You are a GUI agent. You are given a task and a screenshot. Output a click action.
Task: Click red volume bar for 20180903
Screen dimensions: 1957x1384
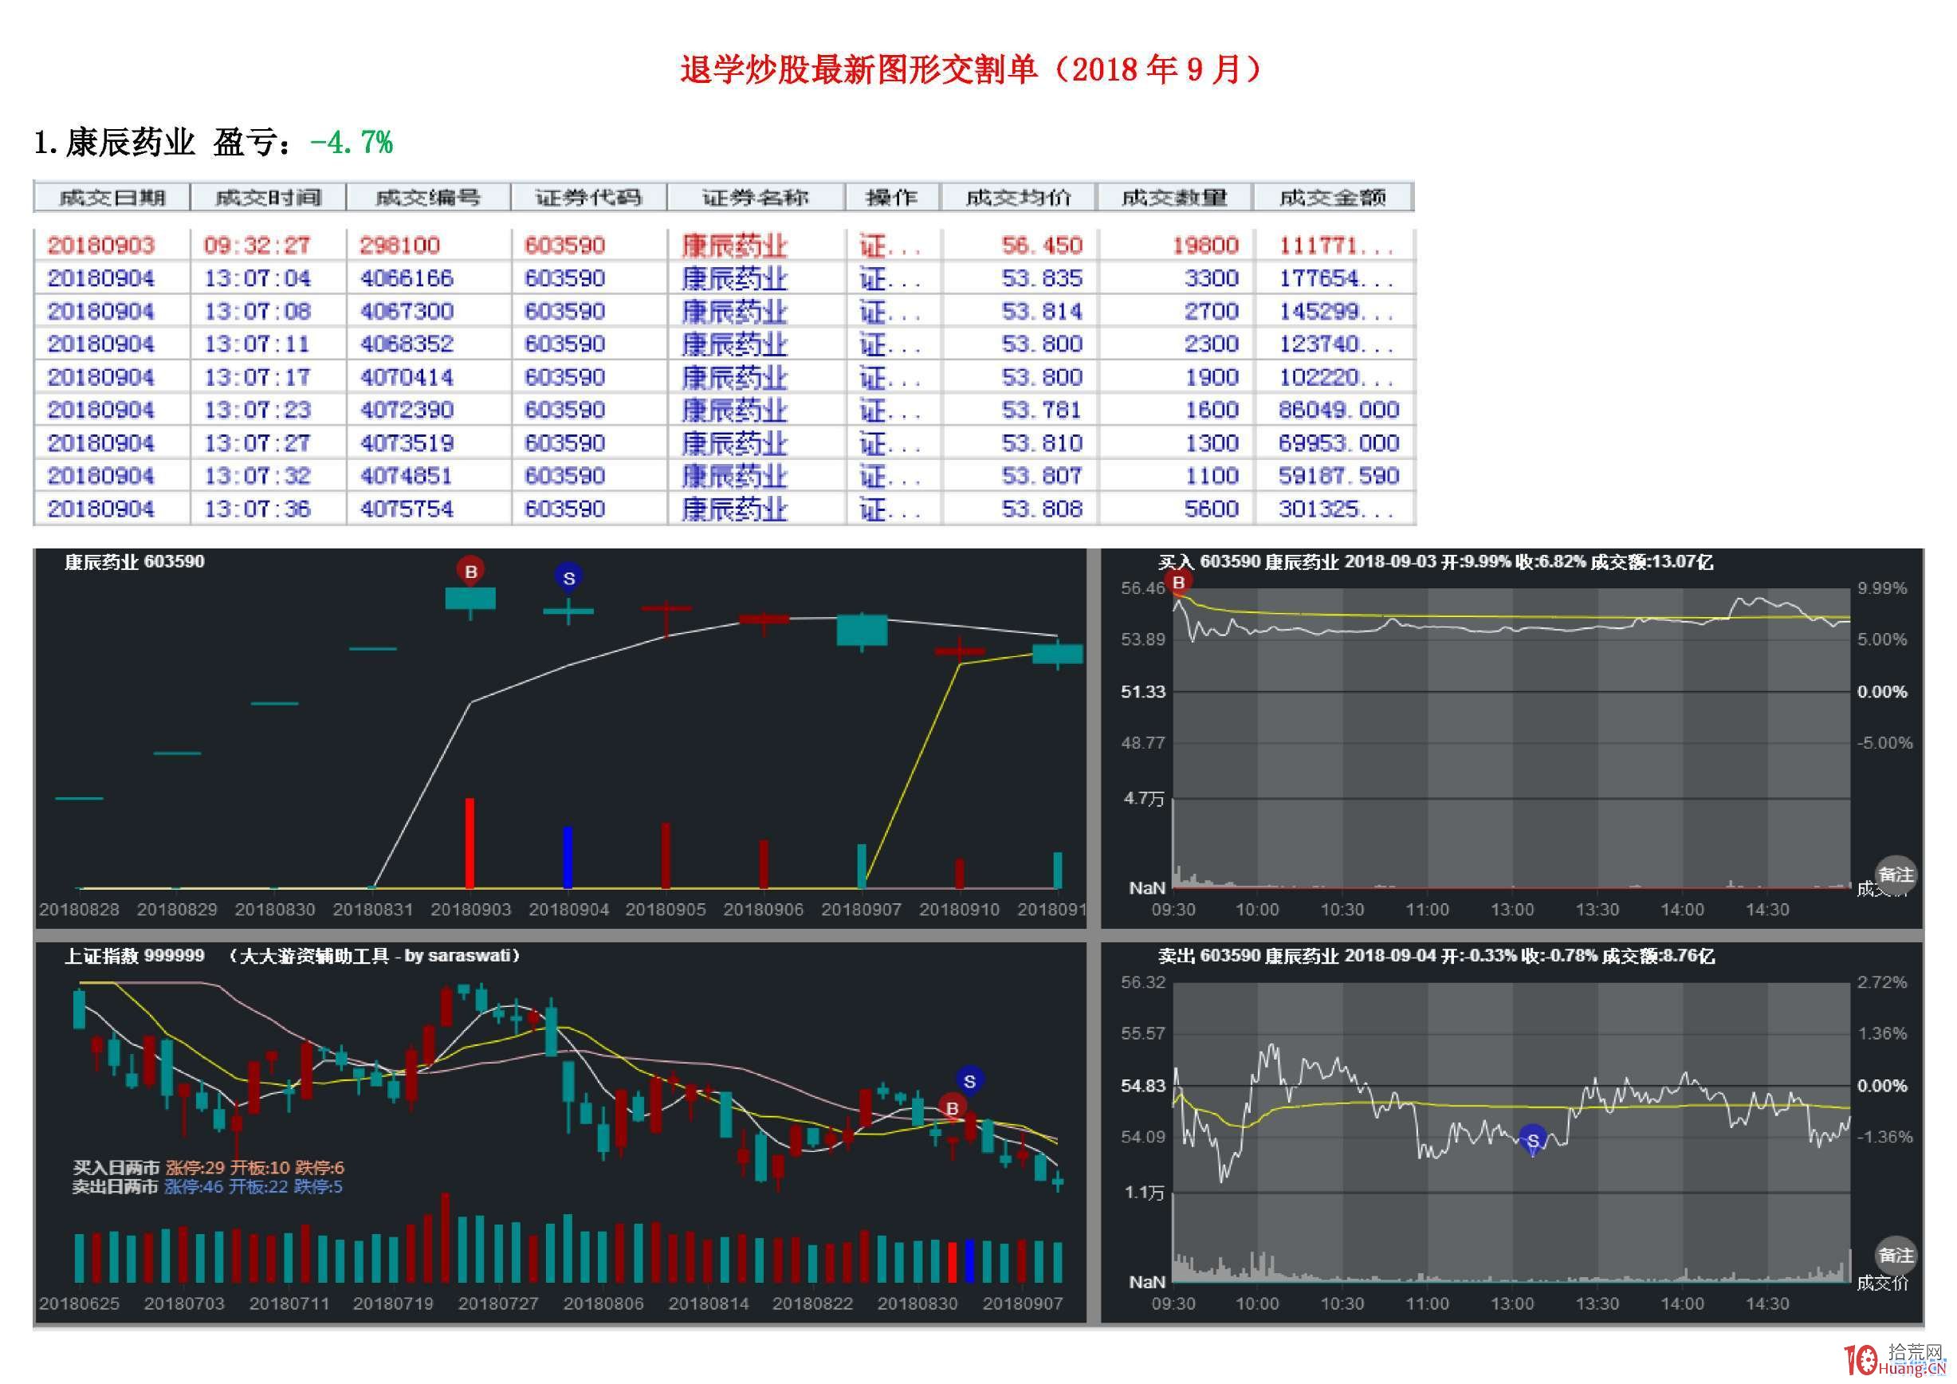(x=470, y=843)
